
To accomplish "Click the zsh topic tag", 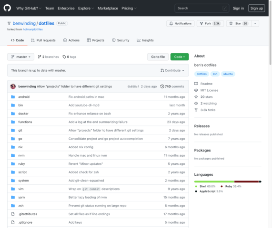I will [215, 74].
